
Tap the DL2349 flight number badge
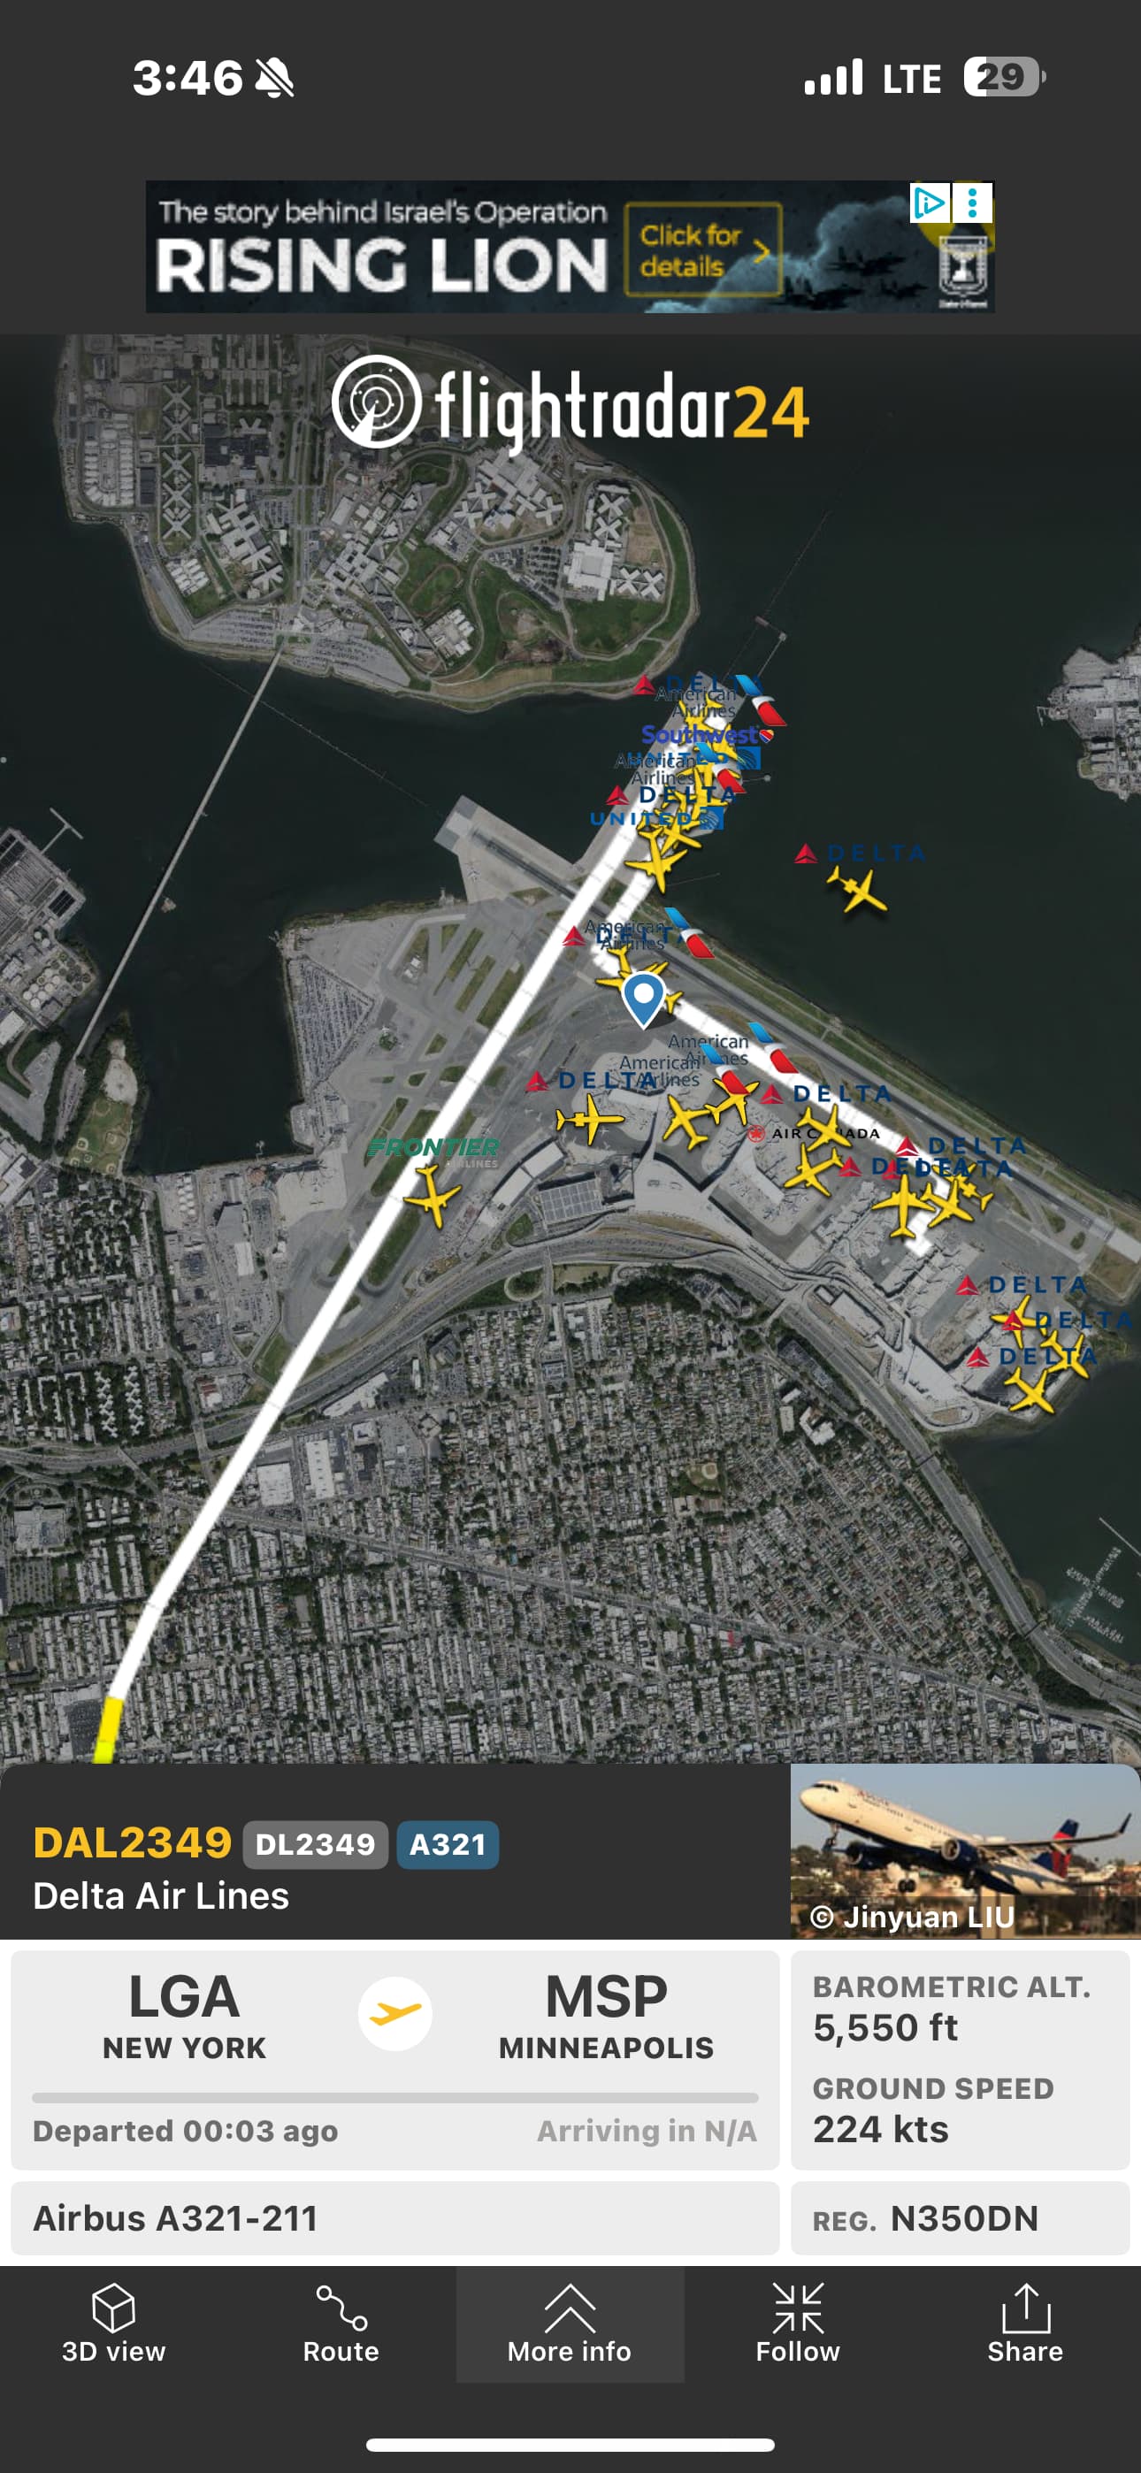tap(315, 1844)
